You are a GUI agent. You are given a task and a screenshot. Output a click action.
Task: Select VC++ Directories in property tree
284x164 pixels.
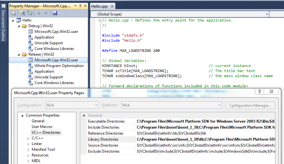coord(46,132)
